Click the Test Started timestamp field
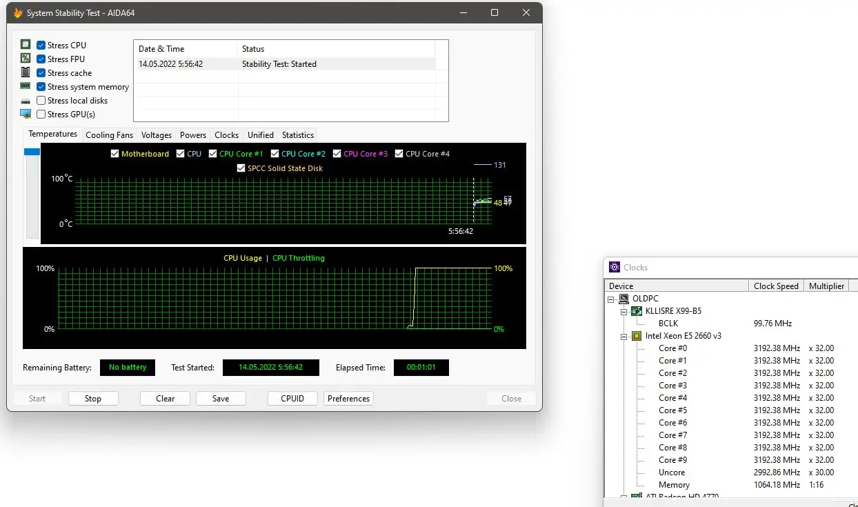Screen dimensions: 858x507 coord(271,368)
